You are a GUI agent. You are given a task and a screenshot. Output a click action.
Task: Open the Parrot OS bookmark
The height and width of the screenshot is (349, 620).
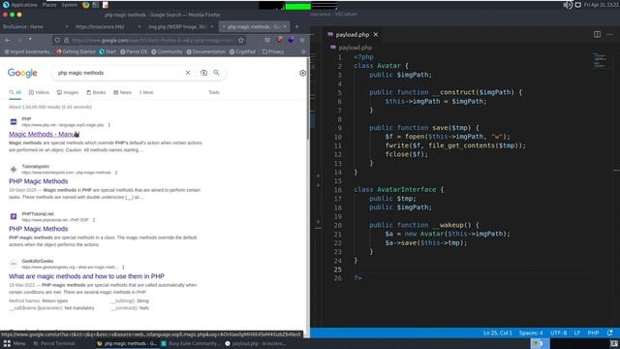pos(134,51)
